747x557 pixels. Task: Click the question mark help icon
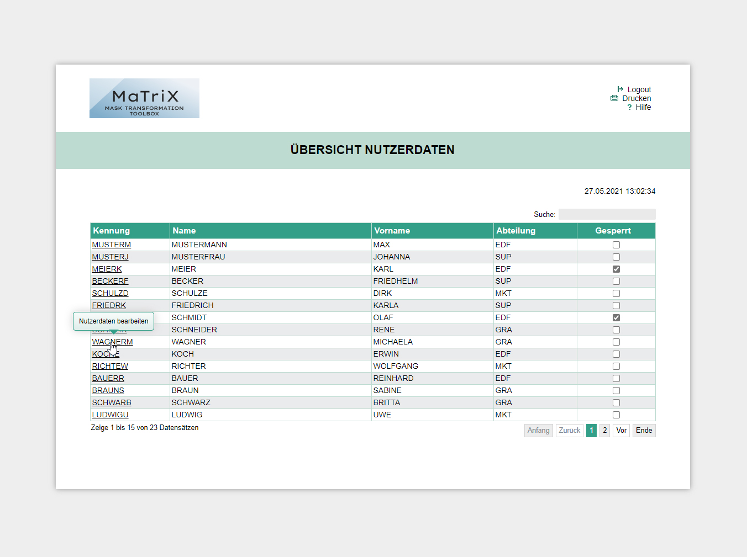click(629, 107)
